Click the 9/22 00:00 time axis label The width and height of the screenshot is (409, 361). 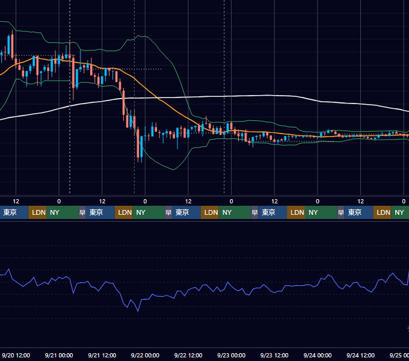(145, 355)
